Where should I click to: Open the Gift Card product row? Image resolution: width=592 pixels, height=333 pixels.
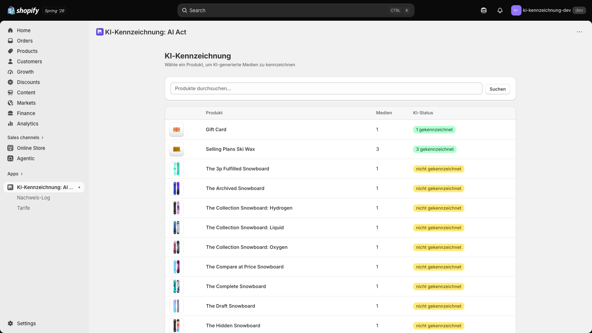[x=340, y=129]
